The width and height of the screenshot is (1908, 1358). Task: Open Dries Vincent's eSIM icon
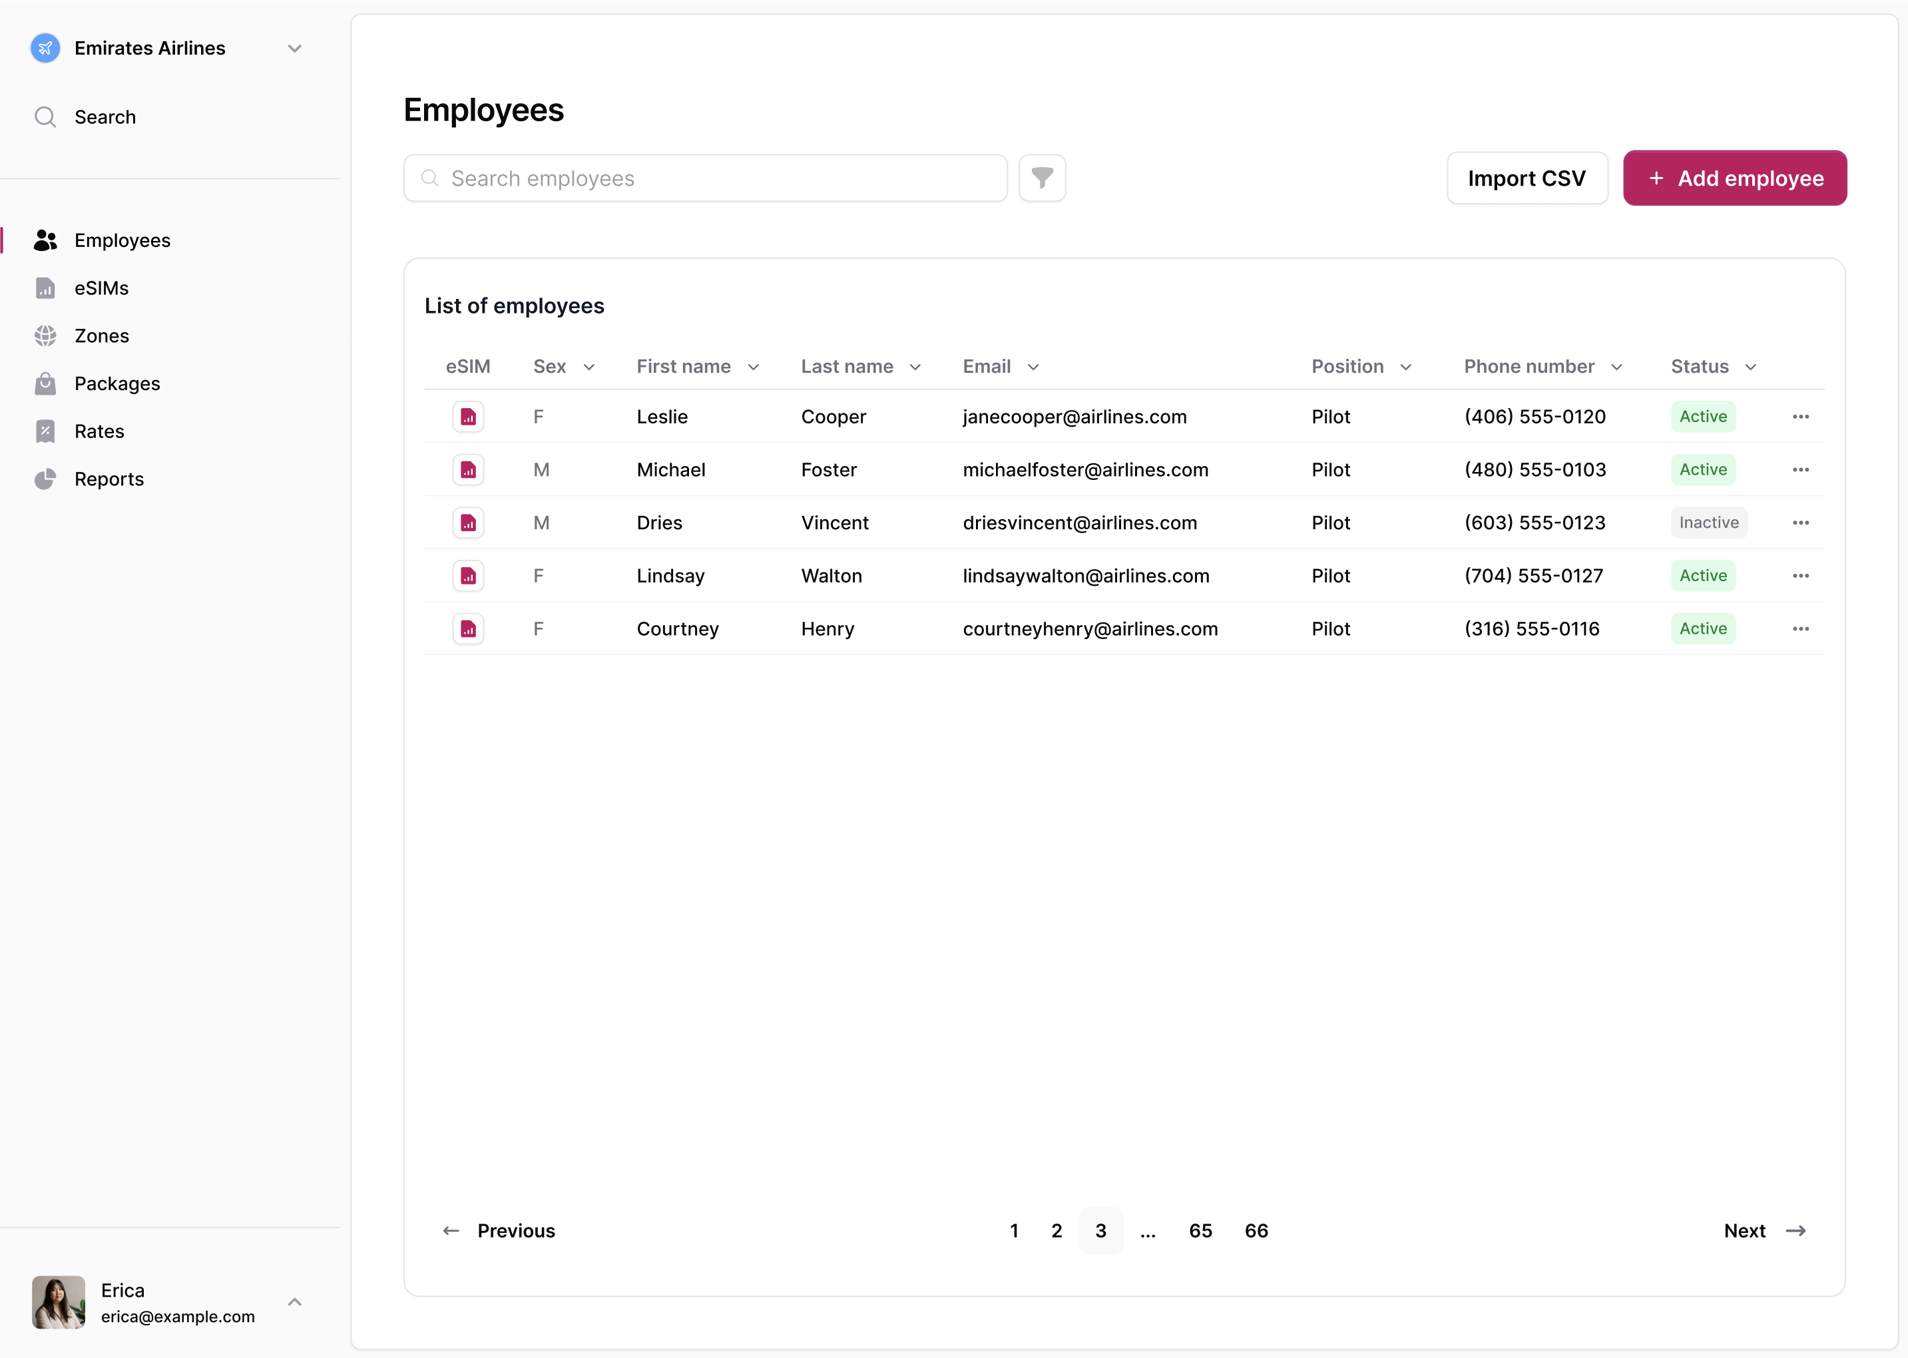[468, 523]
